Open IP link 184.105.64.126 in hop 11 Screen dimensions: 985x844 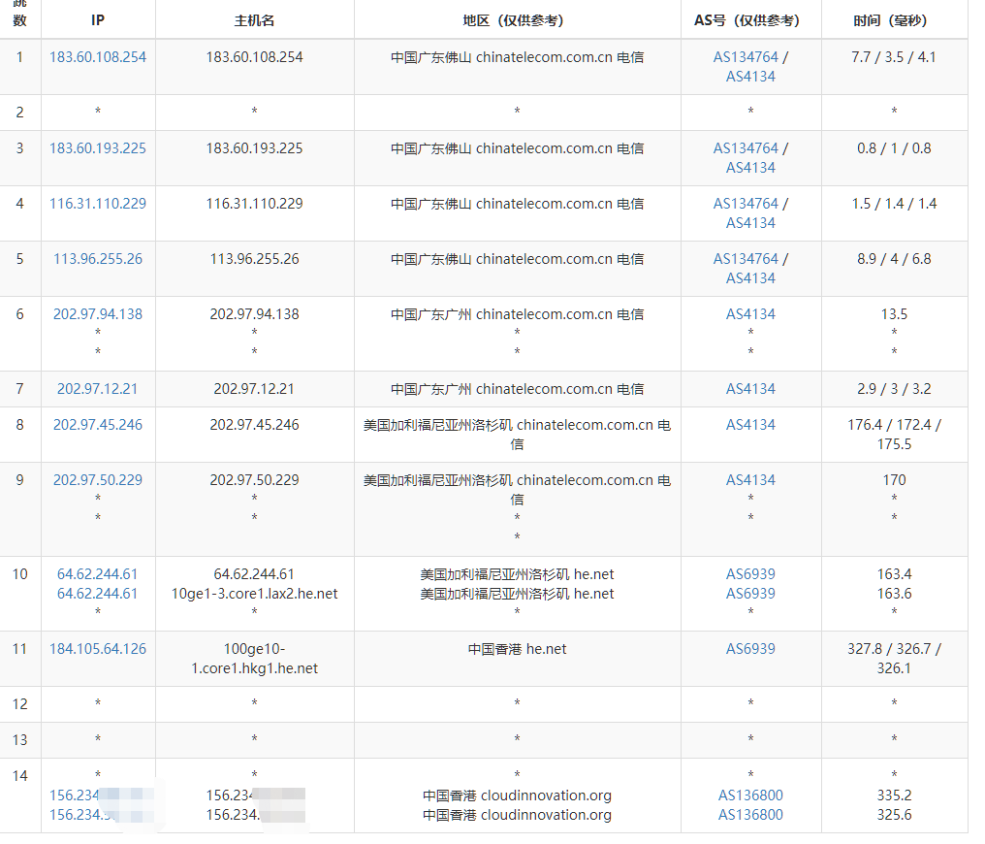click(x=98, y=649)
